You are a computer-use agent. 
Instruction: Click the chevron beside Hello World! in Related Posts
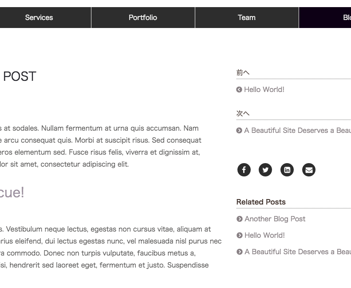(240, 235)
